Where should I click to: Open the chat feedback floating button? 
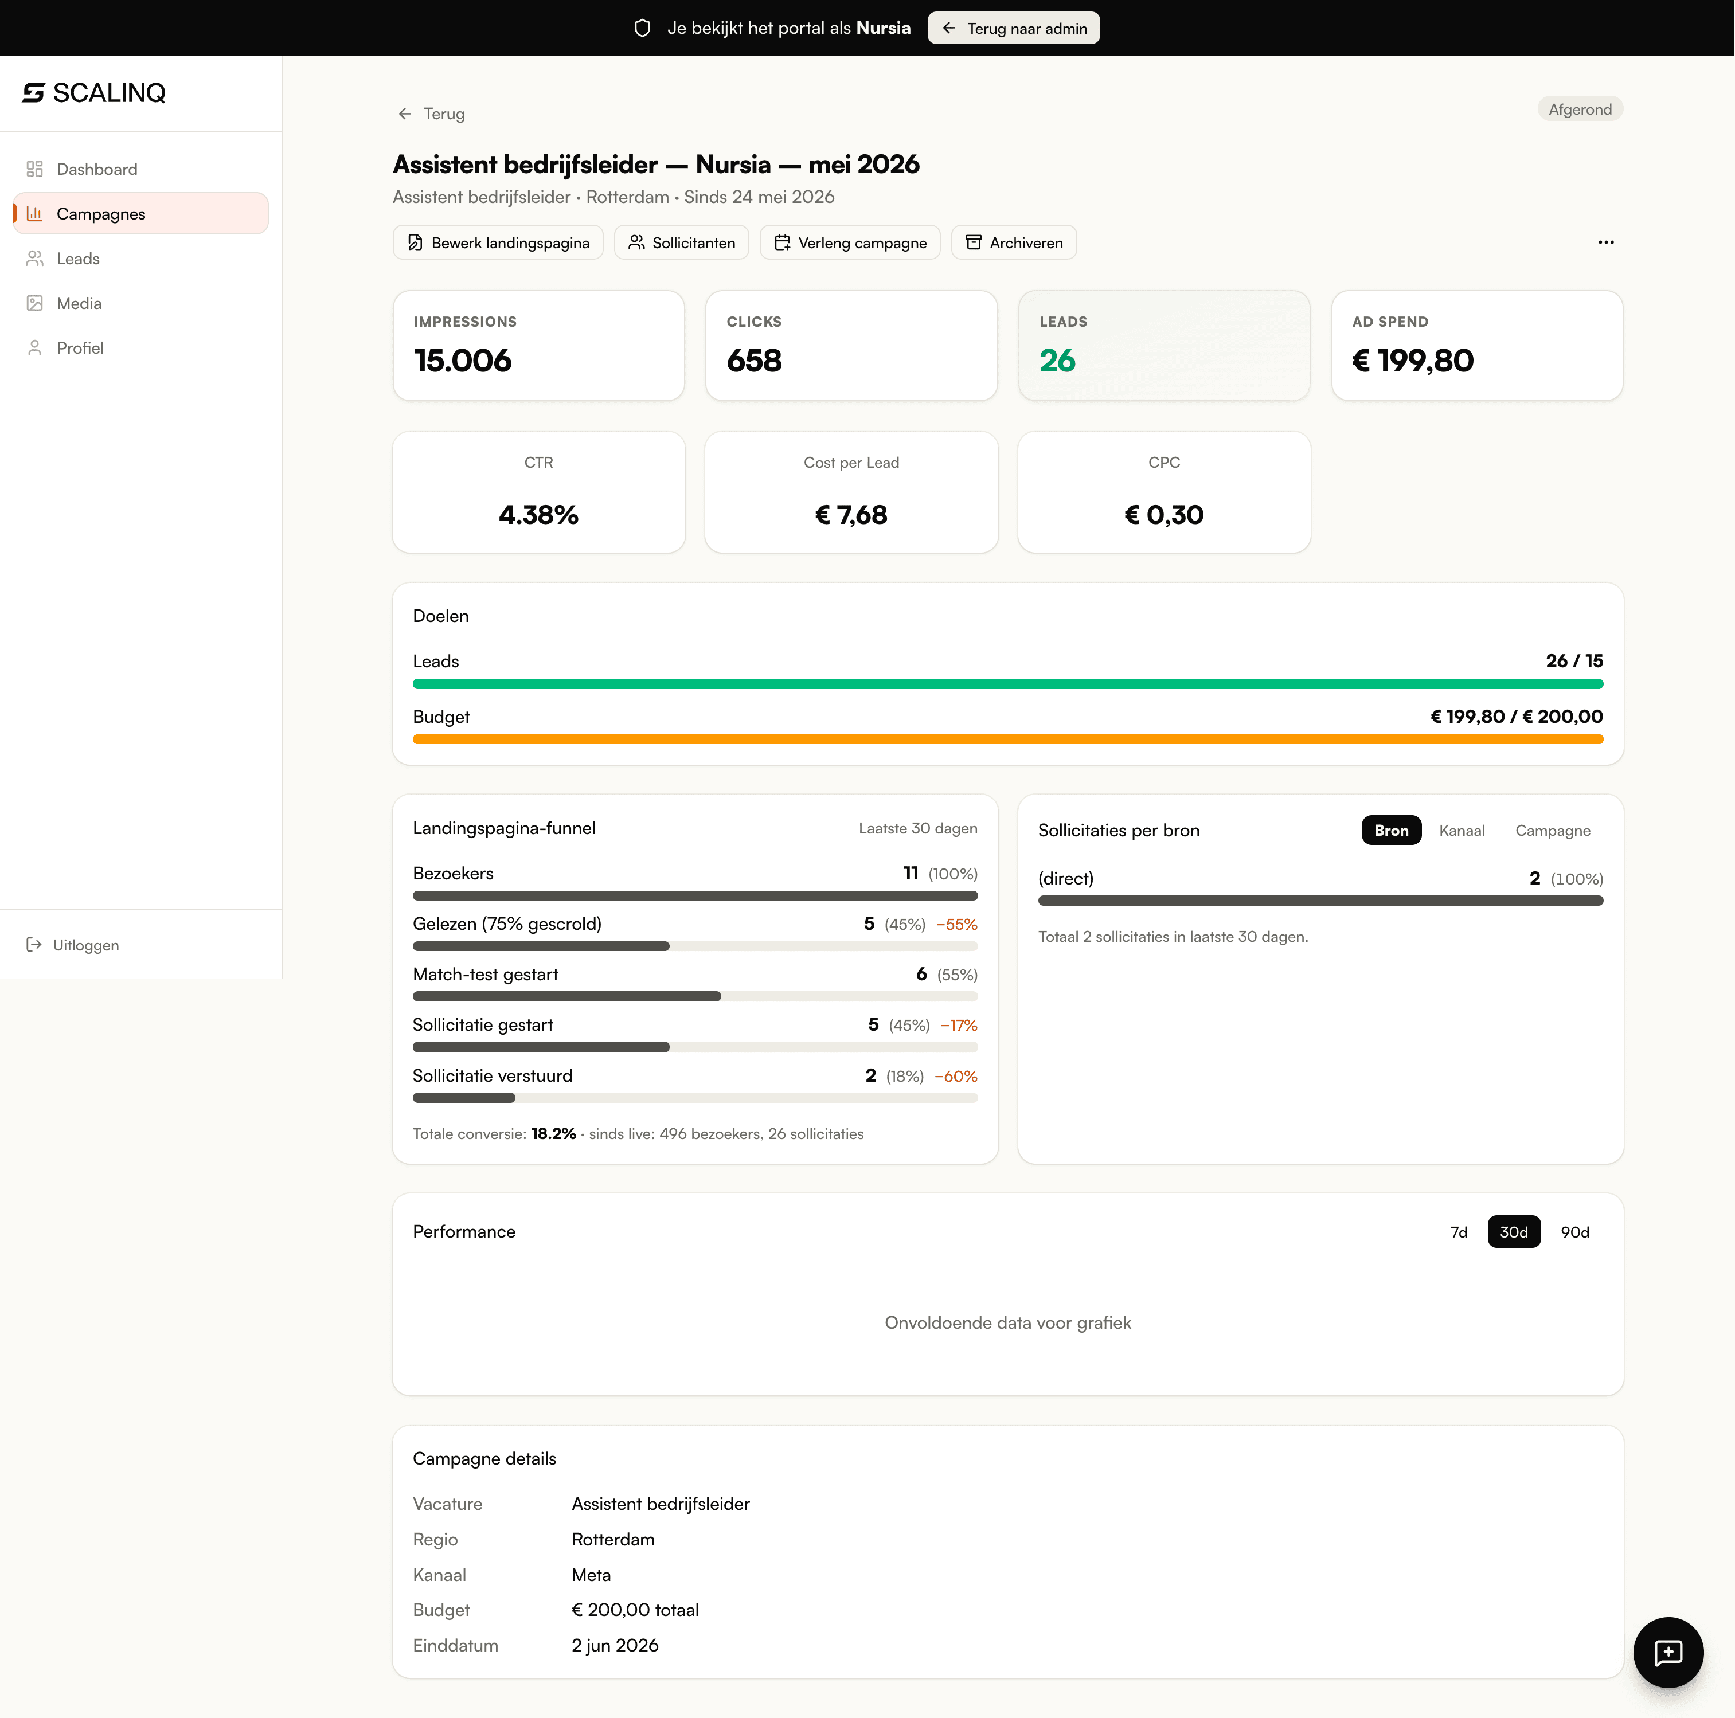click(1668, 1653)
